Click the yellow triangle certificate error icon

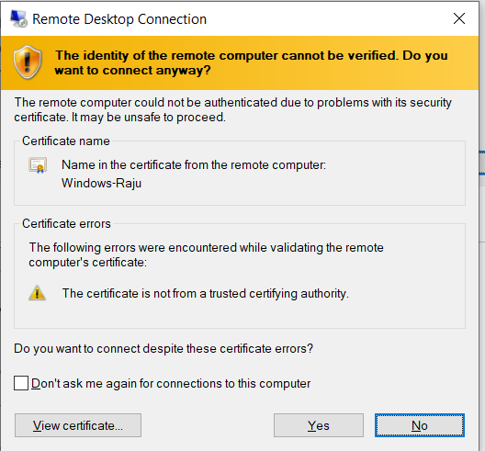click(37, 293)
